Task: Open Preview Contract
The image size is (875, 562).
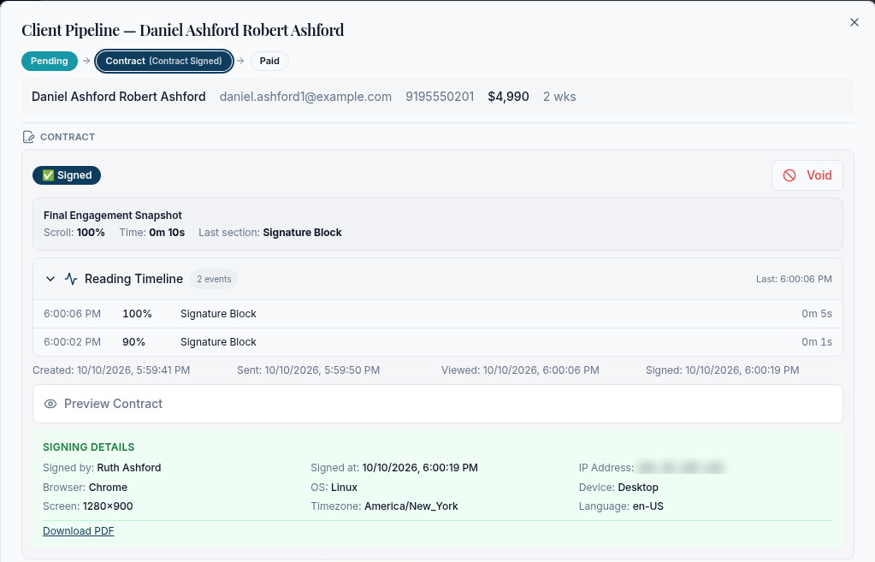Action: pyautogui.click(x=438, y=404)
